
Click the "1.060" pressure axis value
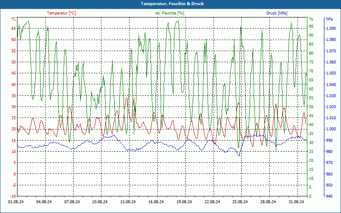[331, 62]
